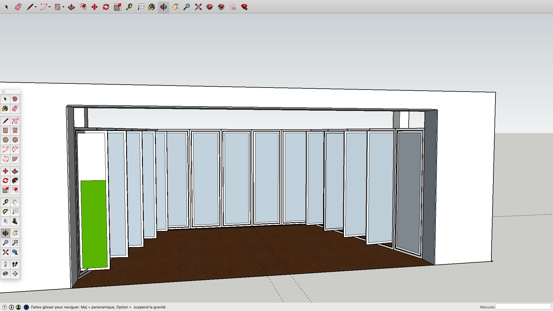Open the Instructor help question mark button
553x311 pixels.
26,307
